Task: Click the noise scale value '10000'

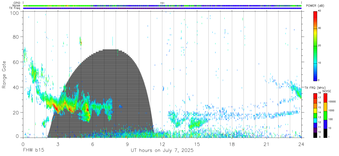Action: [332, 102]
